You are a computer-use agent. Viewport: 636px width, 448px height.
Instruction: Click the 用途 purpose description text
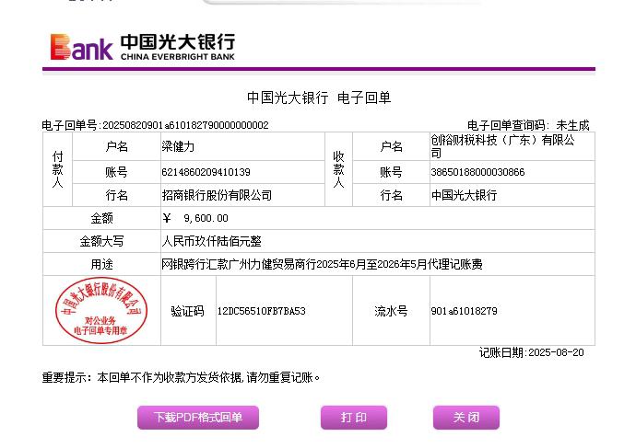pos(322,264)
